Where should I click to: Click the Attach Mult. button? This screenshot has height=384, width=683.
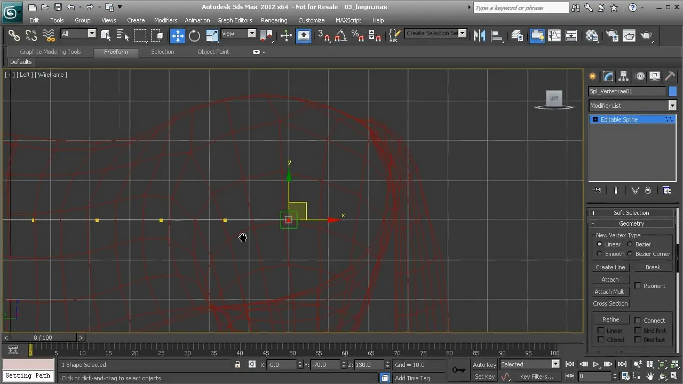click(610, 292)
